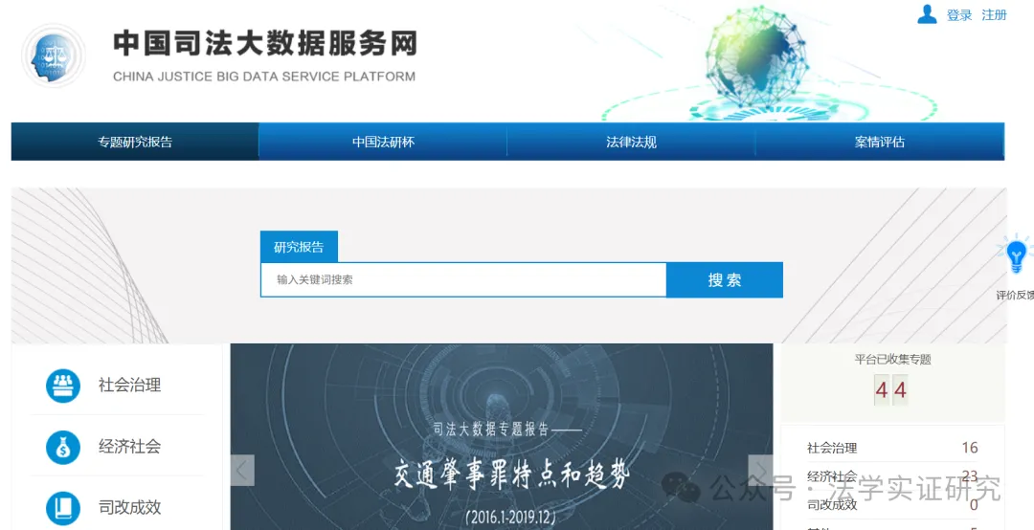1034x530 pixels.
Task: Open the 司改成效 sidebar category
Action: (130, 507)
